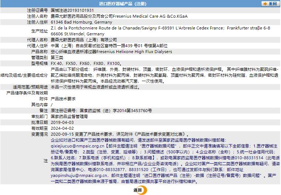Viewport: 281px width, 195px height.
Task: Click the production address line with L'Arbresle Cedex France
Action: pyautogui.click(x=160, y=28)
